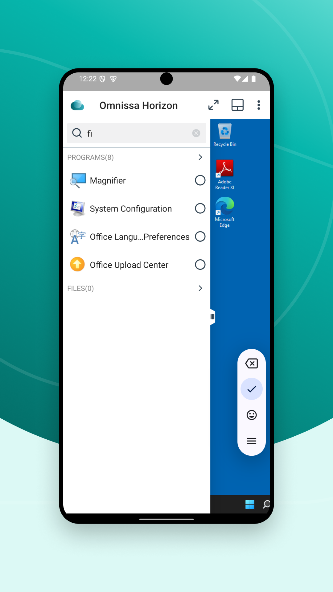333x592 pixels.
Task: Select System Configuration radio button
Action: [x=200, y=208]
